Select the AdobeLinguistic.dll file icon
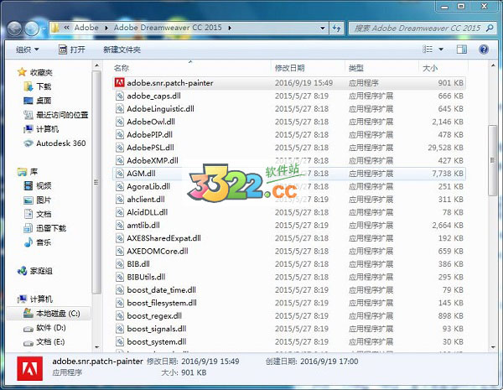The image size is (503, 390). click(119, 108)
